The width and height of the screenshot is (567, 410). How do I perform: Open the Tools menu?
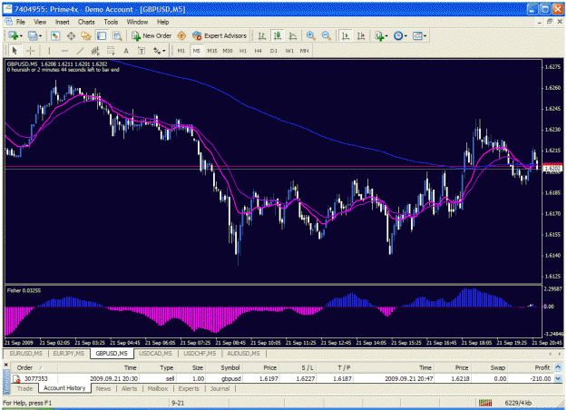coord(111,22)
